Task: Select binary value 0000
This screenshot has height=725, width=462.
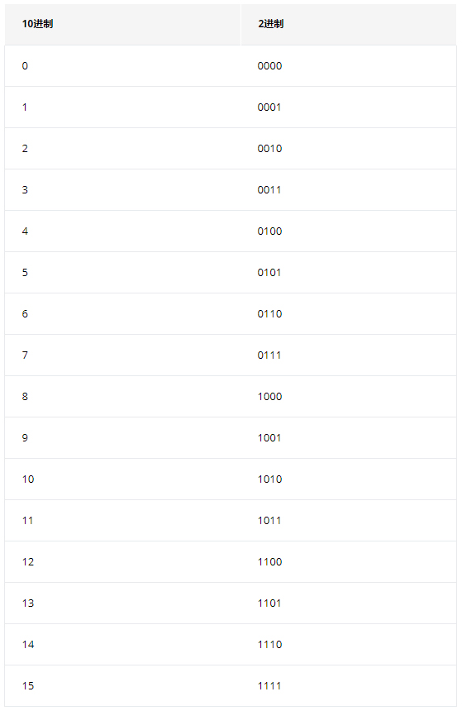Action: click(269, 66)
